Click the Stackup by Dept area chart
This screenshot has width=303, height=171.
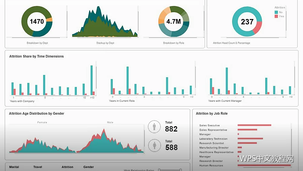[x=105, y=22]
